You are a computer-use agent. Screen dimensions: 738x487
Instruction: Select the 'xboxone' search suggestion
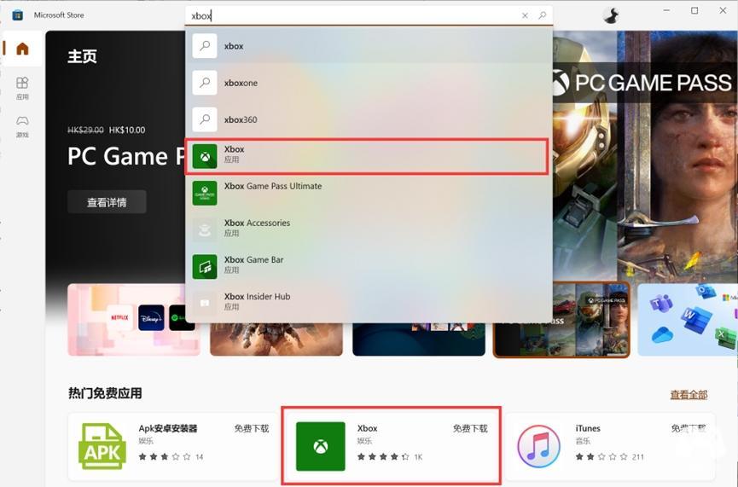coord(369,83)
